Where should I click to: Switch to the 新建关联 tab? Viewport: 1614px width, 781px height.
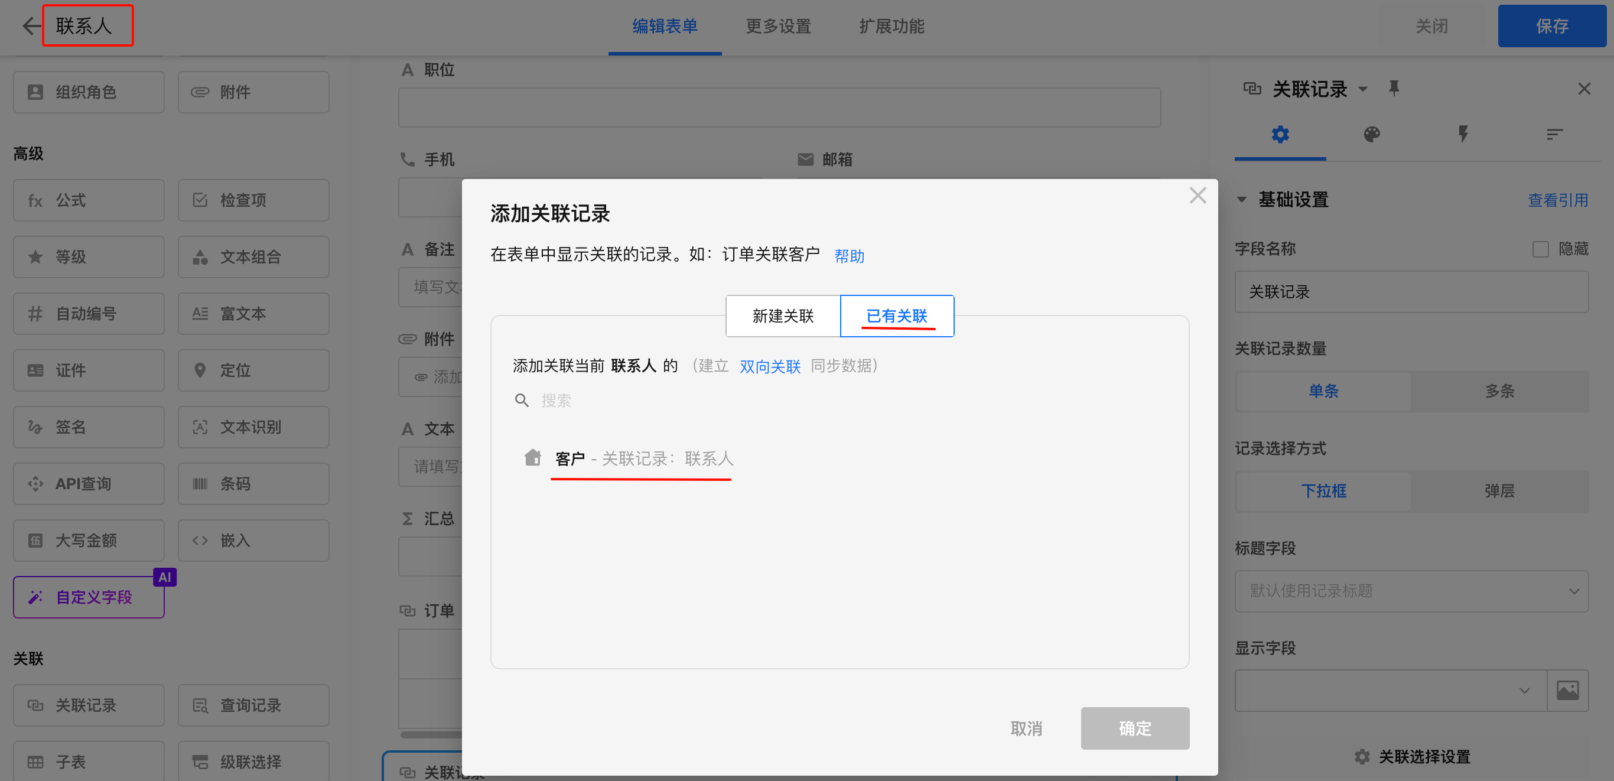783,315
